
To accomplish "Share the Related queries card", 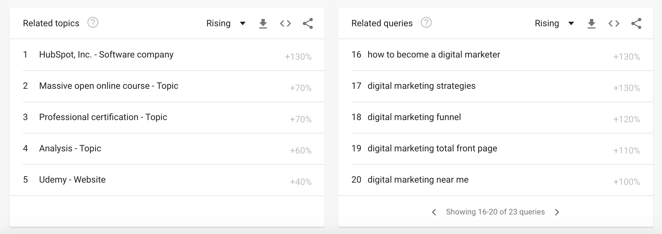I will [x=636, y=24].
